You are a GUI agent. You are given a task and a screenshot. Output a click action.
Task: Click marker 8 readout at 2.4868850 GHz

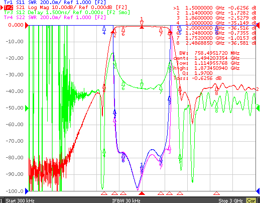coord(216,43)
